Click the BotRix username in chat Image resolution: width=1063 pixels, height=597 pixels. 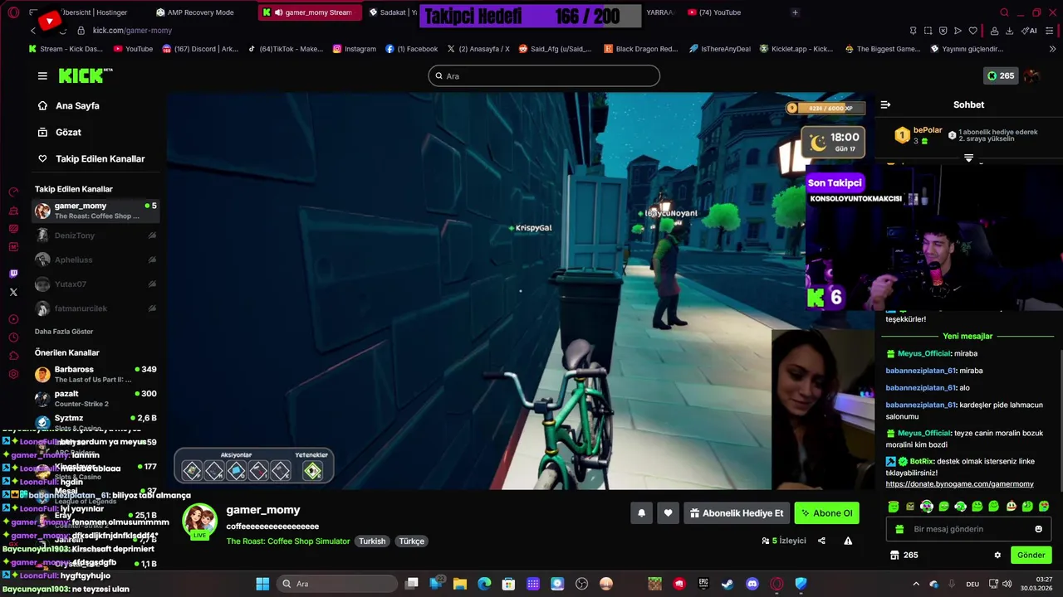[x=922, y=461]
